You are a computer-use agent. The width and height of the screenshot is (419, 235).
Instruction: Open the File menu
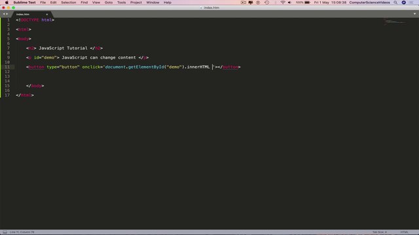point(43,3)
